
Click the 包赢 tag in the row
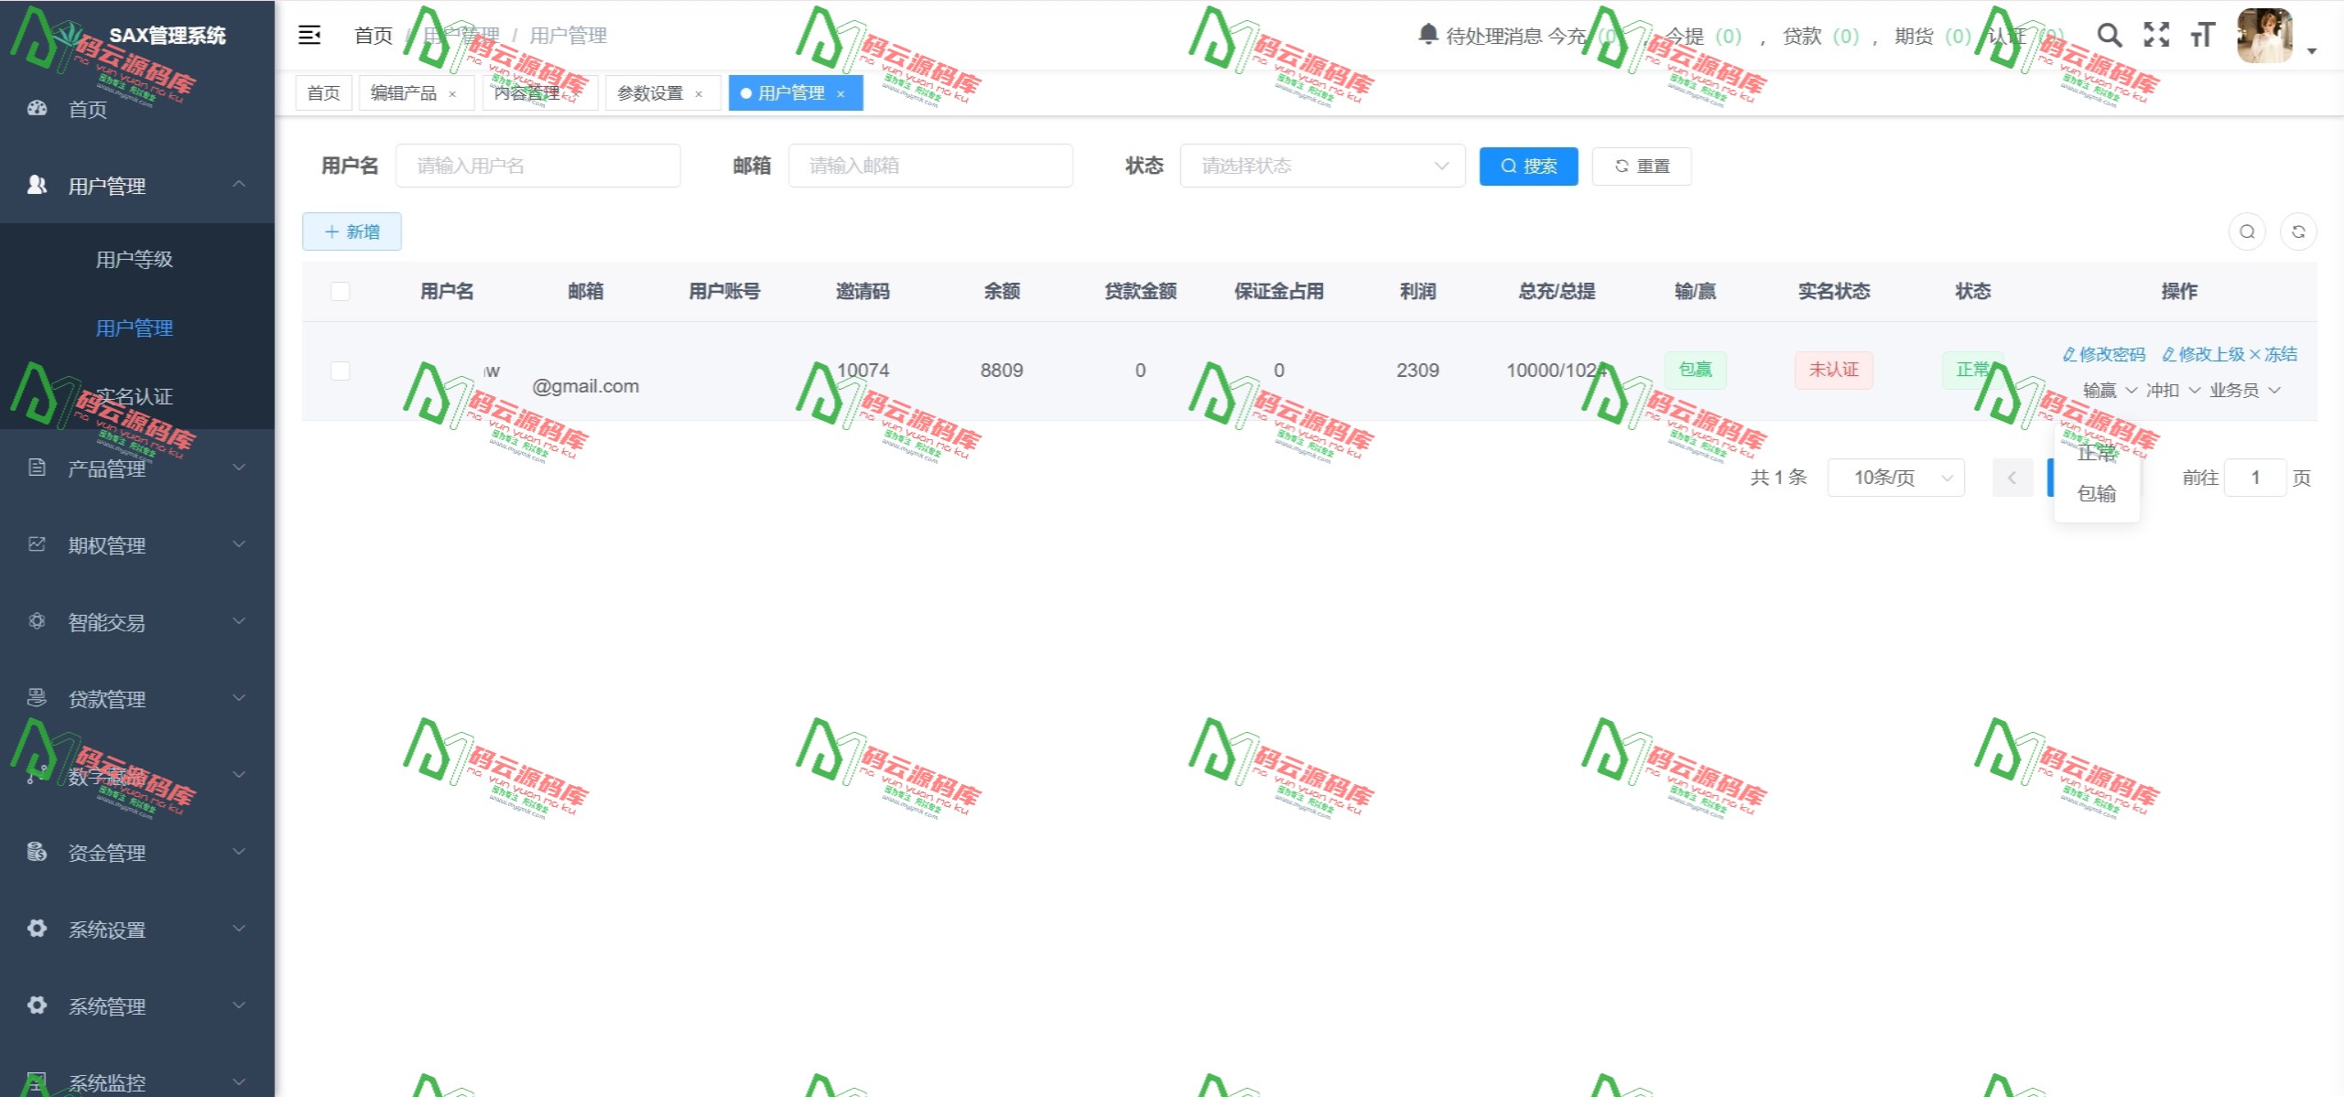[x=1695, y=371]
